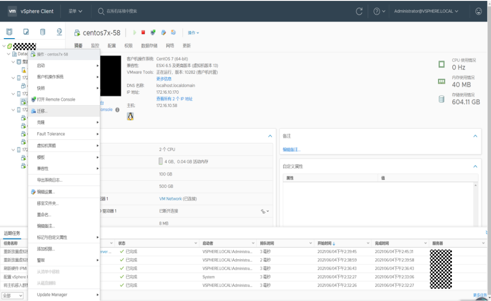Click the VM icon beside the centos7x-58 title

point(77,33)
